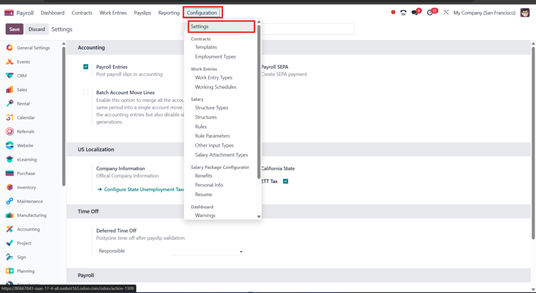Open Warnings under Dashboard
Image resolution: width=536 pixels, height=293 pixels.
click(x=205, y=216)
